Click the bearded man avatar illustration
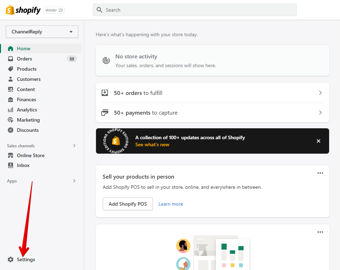340x270 pixels. [183, 246]
